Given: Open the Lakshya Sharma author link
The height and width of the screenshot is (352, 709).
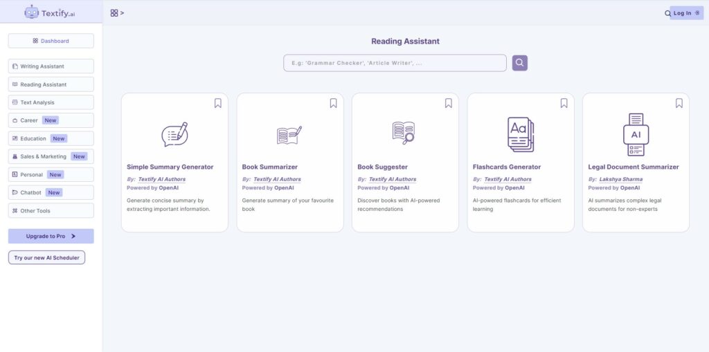Looking at the screenshot, I should tap(621, 179).
